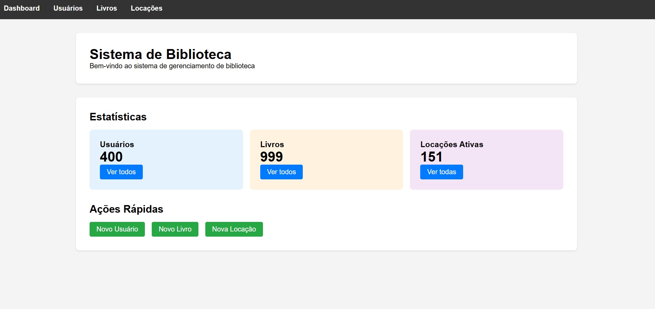655x309 pixels.
Task: Click the Sistema de Biblioteca title
Action: 160,54
